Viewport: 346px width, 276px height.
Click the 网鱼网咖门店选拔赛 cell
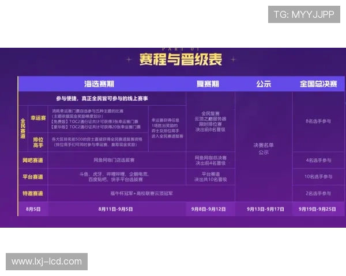point(114,160)
